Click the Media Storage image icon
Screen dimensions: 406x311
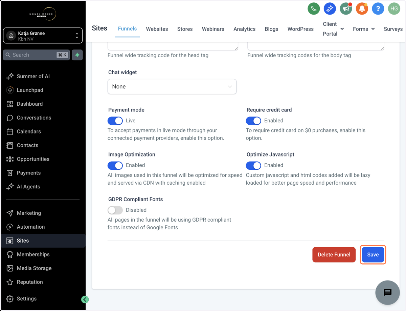(10, 268)
